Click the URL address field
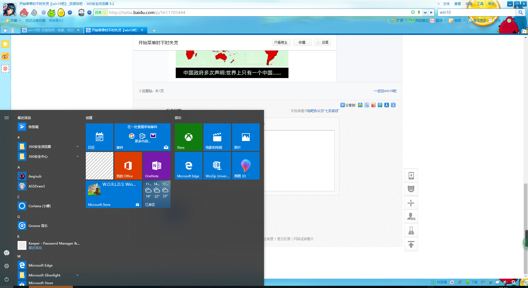528x288 pixels. pos(258,12)
